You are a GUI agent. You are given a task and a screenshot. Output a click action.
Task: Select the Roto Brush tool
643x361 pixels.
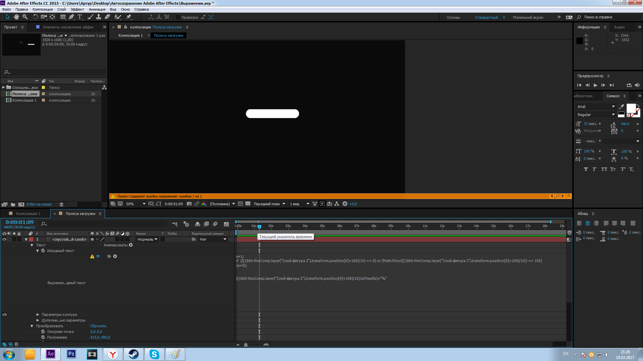[x=118, y=17]
